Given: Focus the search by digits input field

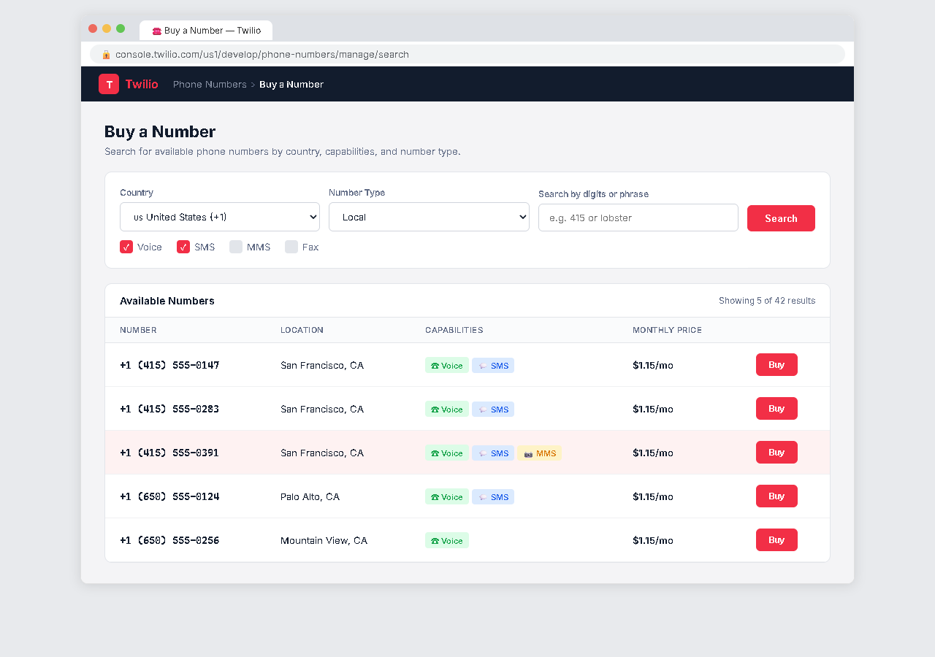Looking at the screenshot, I should pyautogui.click(x=638, y=218).
